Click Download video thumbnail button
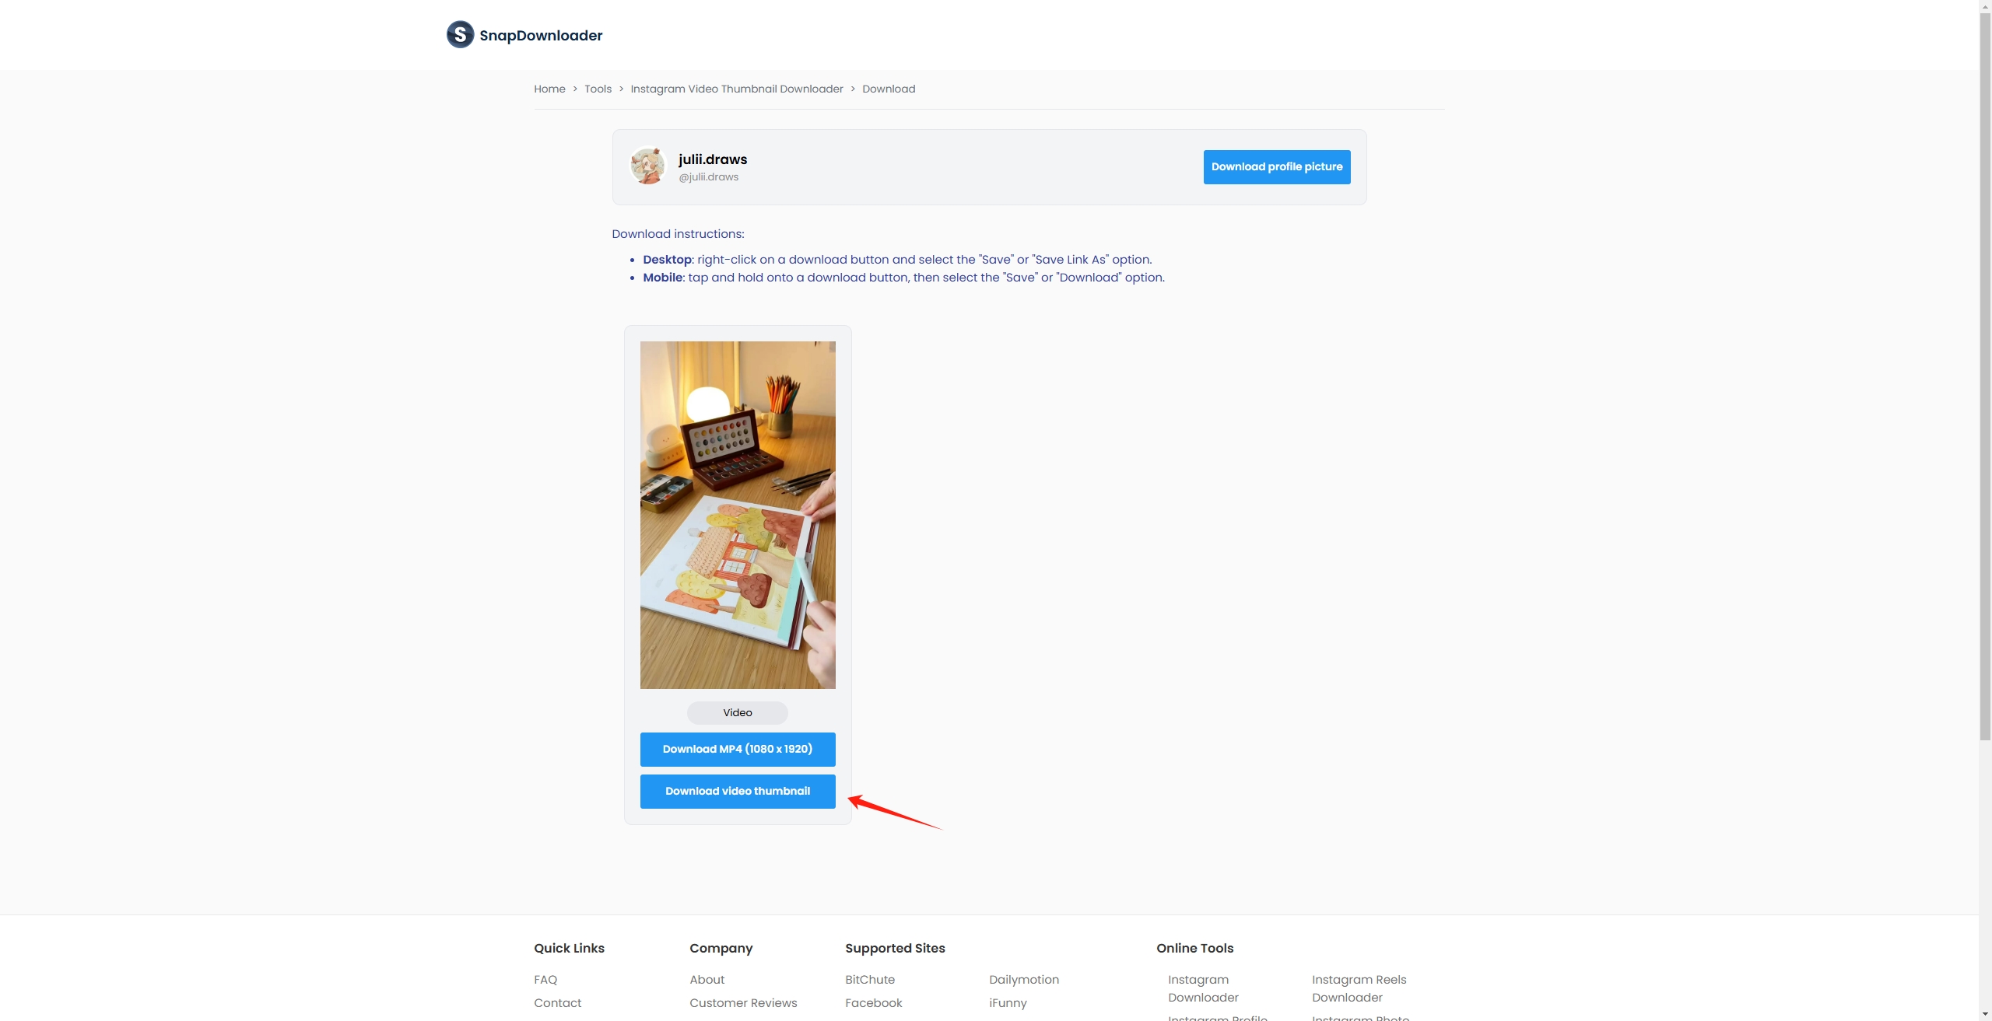This screenshot has width=1992, height=1021. [738, 791]
